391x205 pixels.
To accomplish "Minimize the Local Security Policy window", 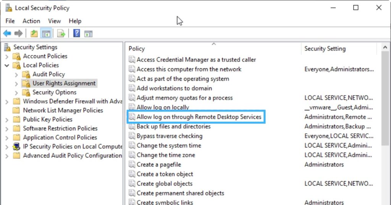I will tap(333, 8).
